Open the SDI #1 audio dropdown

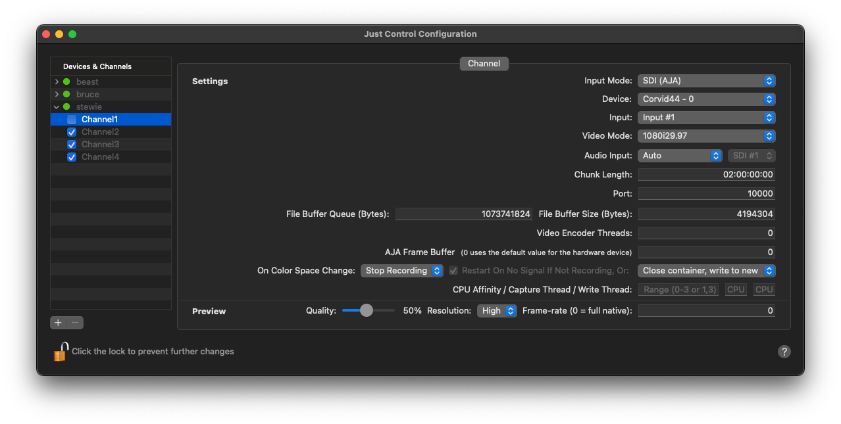point(752,156)
